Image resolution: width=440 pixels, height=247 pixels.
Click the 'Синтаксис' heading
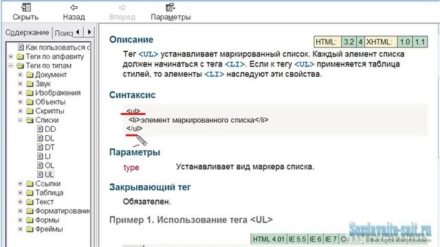tap(132, 95)
